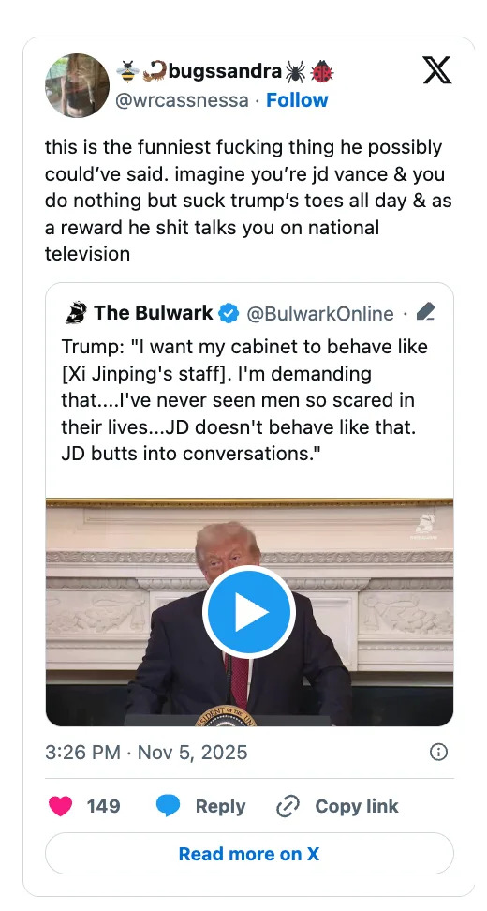Click the edited pencil icon
The image size is (487, 911).
tap(425, 312)
